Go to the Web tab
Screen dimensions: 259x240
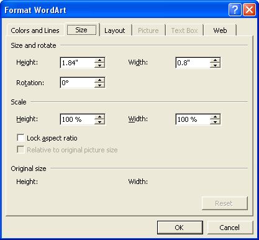pos(220,30)
